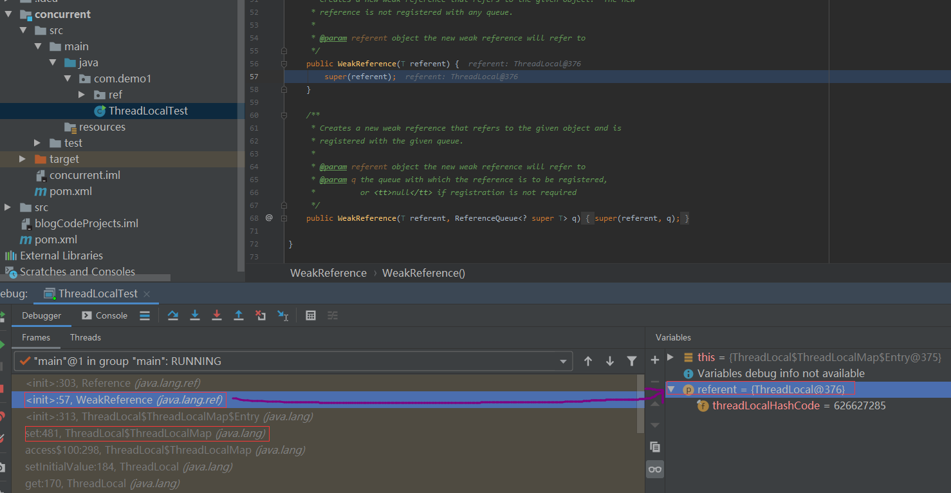Click the Step Into icon
The height and width of the screenshot is (493, 951).
point(195,315)
